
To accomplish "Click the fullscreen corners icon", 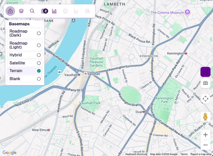I will tap(205, 99).
